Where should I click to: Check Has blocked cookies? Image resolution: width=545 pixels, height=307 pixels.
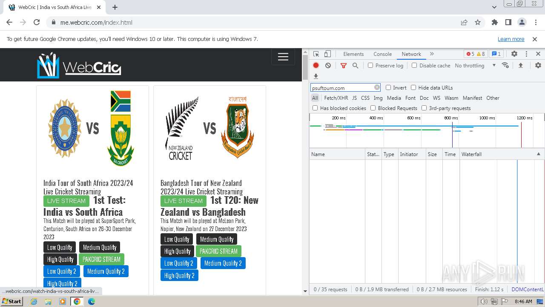[315, 108]
